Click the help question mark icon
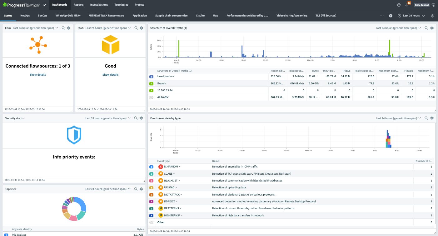438x236 pixels. pyautogui.click(x=399, y=5)
